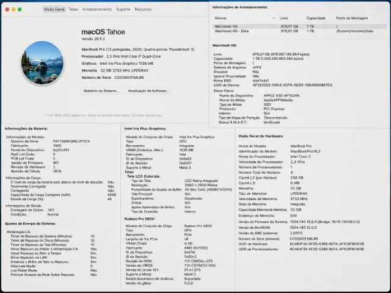Viewport: 391px width, 293px height.
Task: Click the Tela LCD Colorida heading
Action: coord(144,176)
